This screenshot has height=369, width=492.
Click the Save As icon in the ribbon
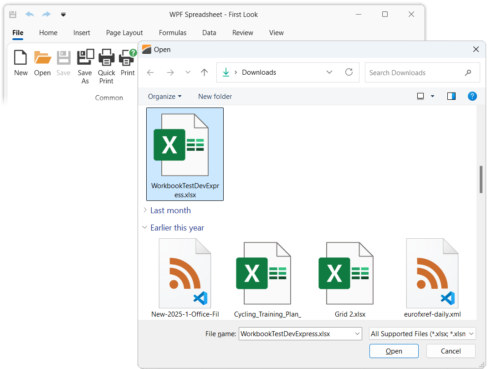(85, 57)
